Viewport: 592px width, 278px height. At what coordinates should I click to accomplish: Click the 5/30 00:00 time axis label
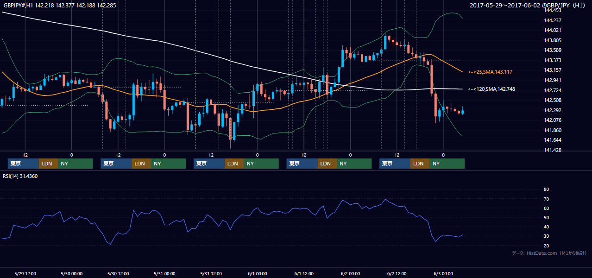click(72, 273)
